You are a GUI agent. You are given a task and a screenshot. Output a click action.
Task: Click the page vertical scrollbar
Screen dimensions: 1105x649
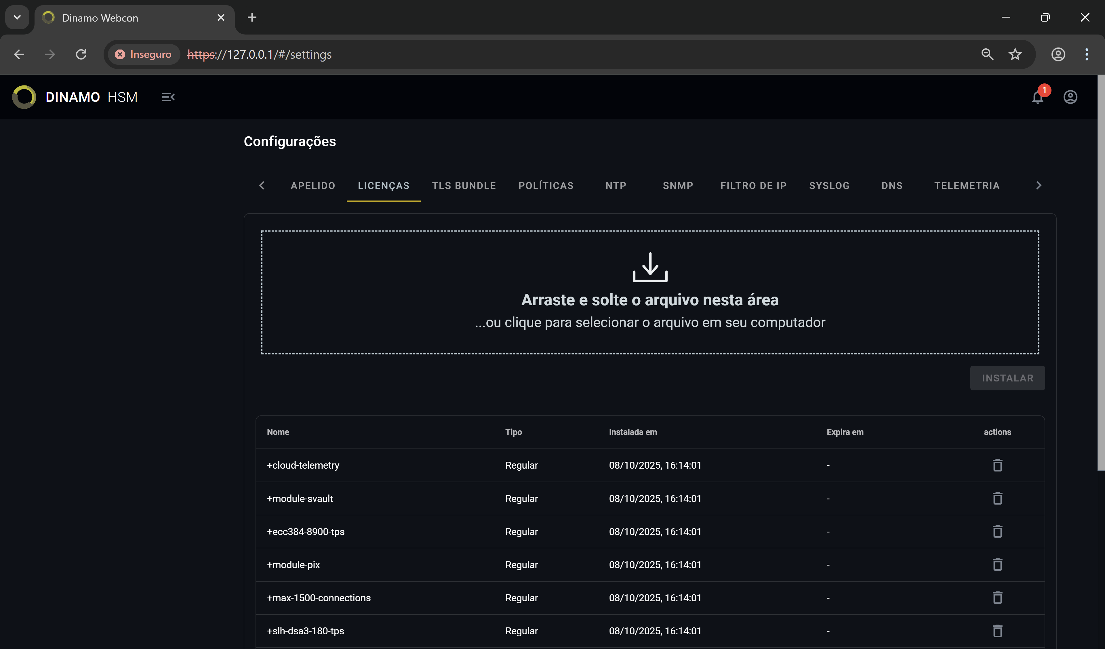[1101, 272]
